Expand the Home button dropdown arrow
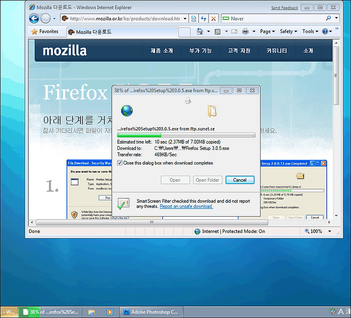 pyautogui.click(x=209, y=32)
